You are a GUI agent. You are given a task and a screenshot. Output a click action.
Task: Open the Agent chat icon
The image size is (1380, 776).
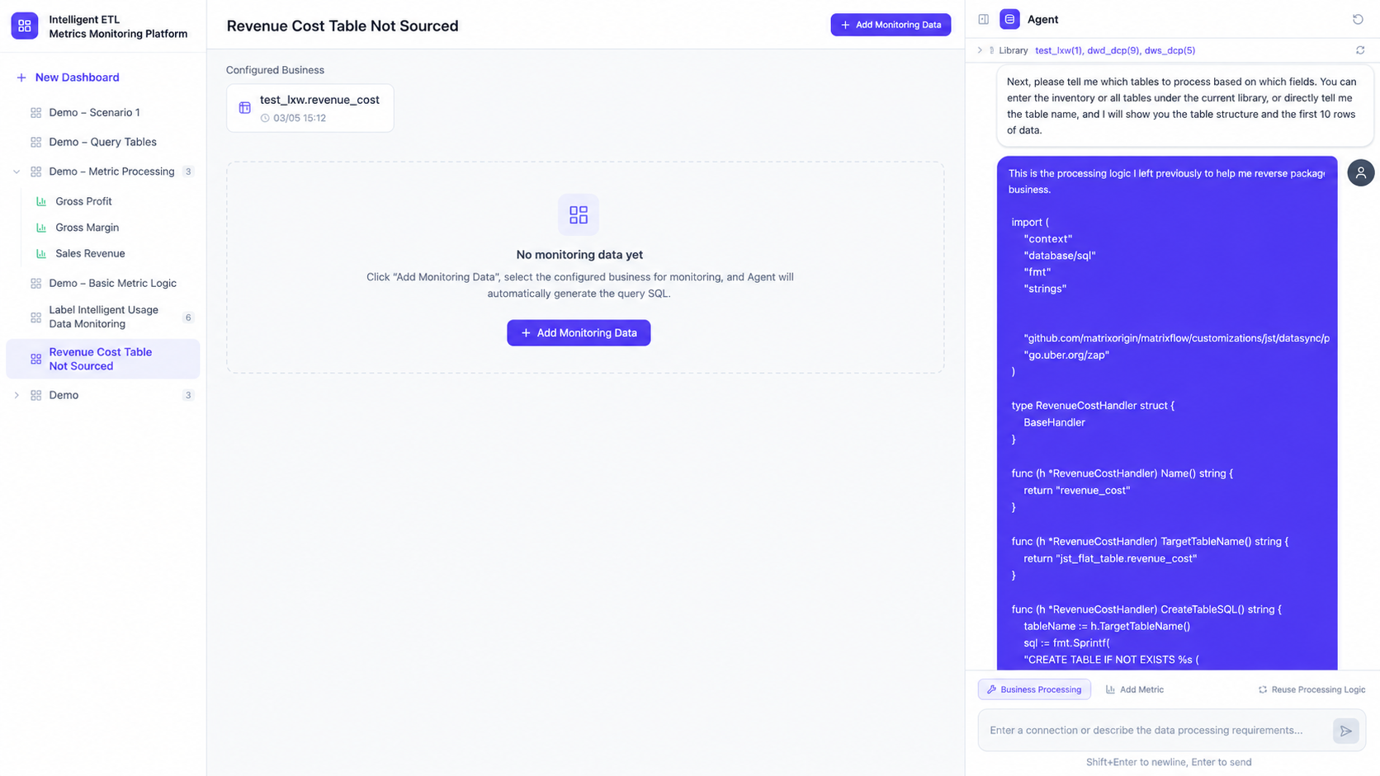[x=1009, y=19]
